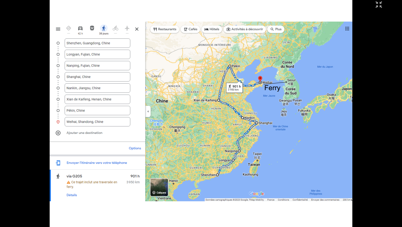Open the Calques layers thumbnail

pyautogui.click(x=159, y=187)
